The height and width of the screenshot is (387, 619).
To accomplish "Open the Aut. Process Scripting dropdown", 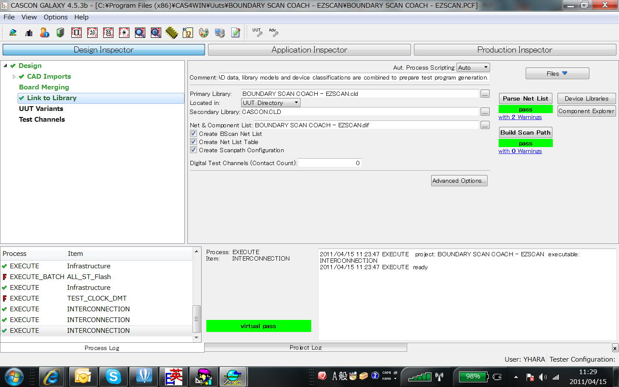I will click(473, 68).
